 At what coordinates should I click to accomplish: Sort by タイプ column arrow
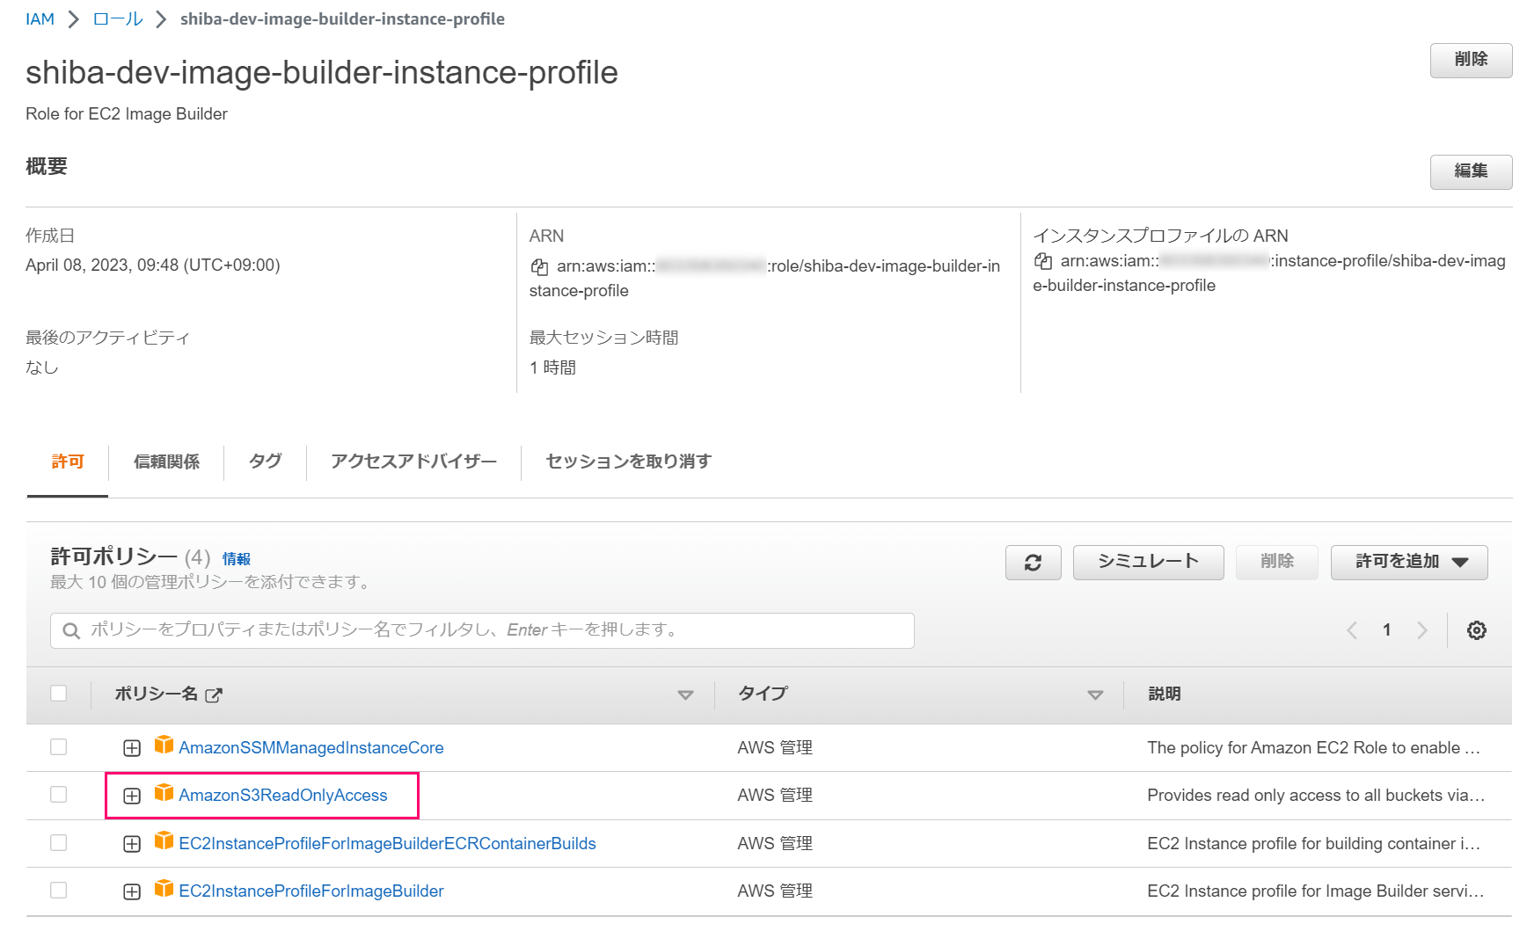[x=1095, y=695]
